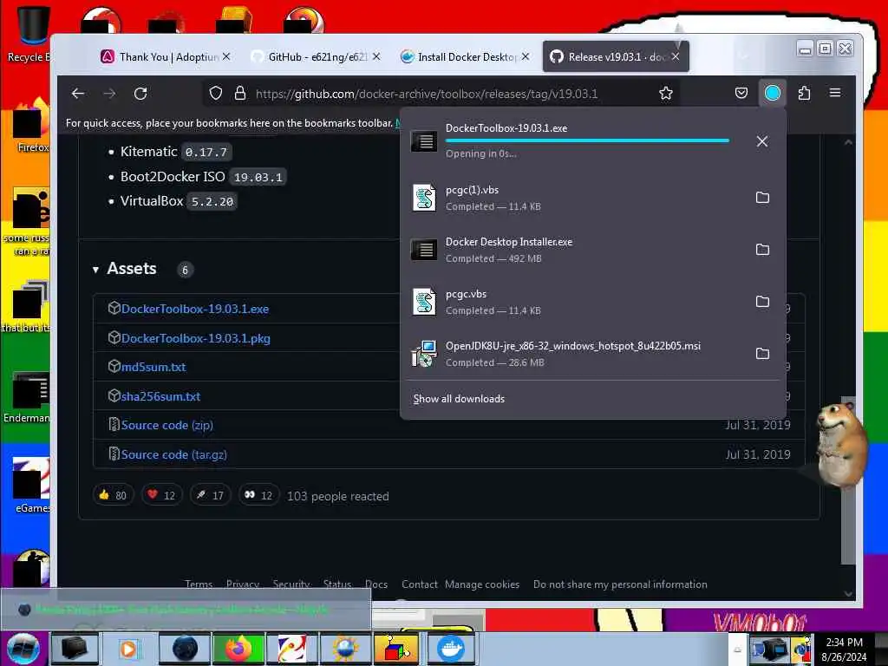Close the Install Docker Desktop tab
This screenshot has height=666, width=888.
(526, 56)
